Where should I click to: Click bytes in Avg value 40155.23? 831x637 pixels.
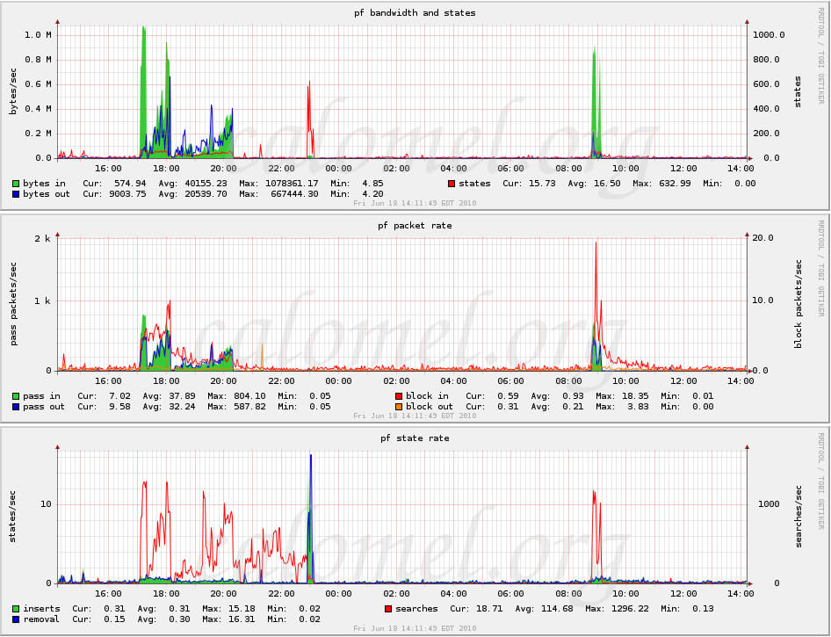pos(206,184)
